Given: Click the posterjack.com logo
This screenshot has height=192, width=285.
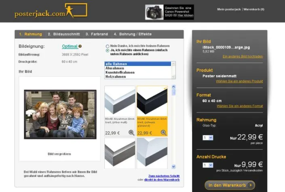Looking at the screenshot, I should click(51, 11).
